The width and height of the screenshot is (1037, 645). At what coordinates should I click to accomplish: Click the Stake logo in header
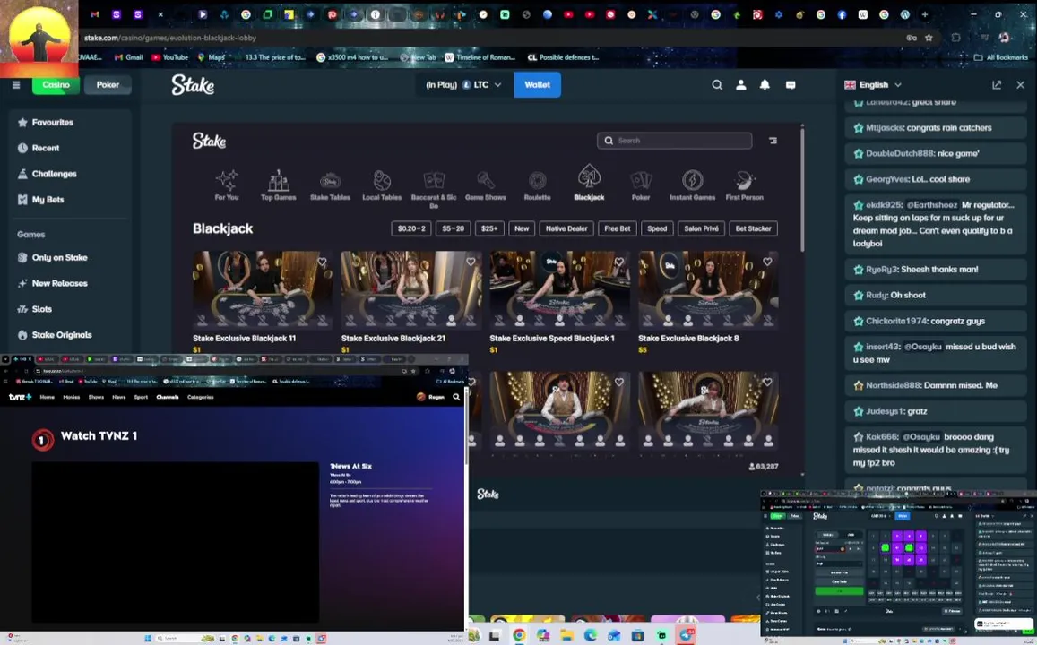pos(193,84)
